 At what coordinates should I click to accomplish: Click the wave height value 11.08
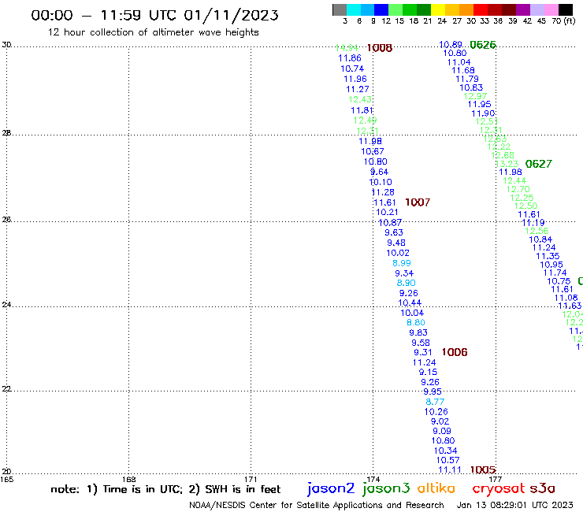[566, 298]
